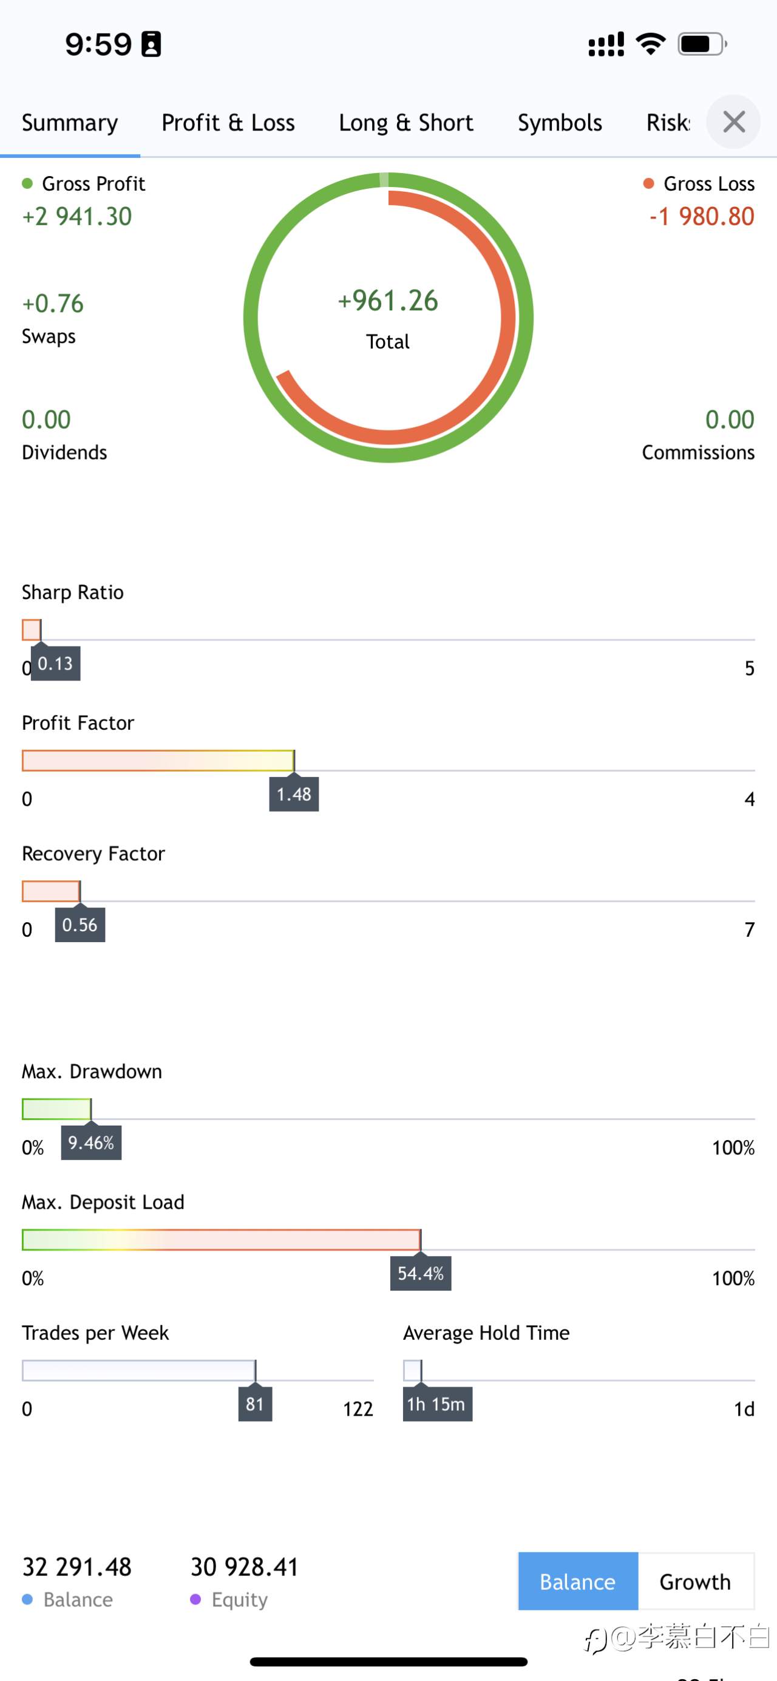The height and width of the screenshot is (1681, 777).
Task: Tap the Wi-Fi status icon
Action: (651, 44)
